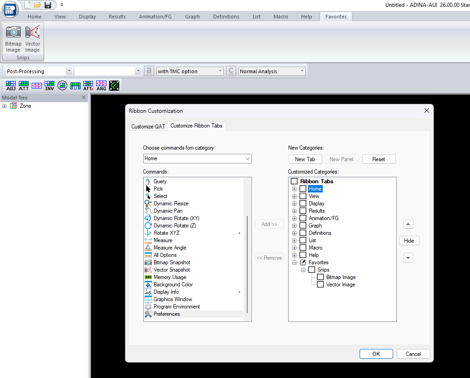
Task: Switch to the Customize QAT tab
Action: 148,127
